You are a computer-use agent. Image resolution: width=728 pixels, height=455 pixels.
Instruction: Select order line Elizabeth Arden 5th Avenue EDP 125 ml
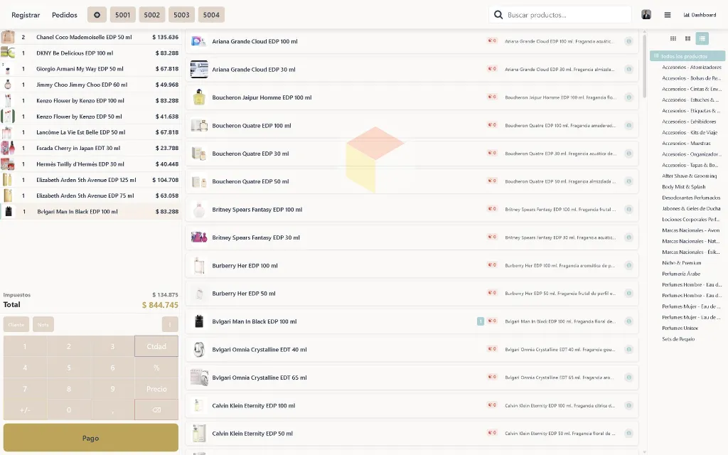90,180
